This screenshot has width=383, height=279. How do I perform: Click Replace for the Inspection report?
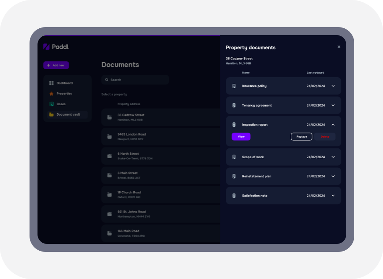[x=301, y=136]
